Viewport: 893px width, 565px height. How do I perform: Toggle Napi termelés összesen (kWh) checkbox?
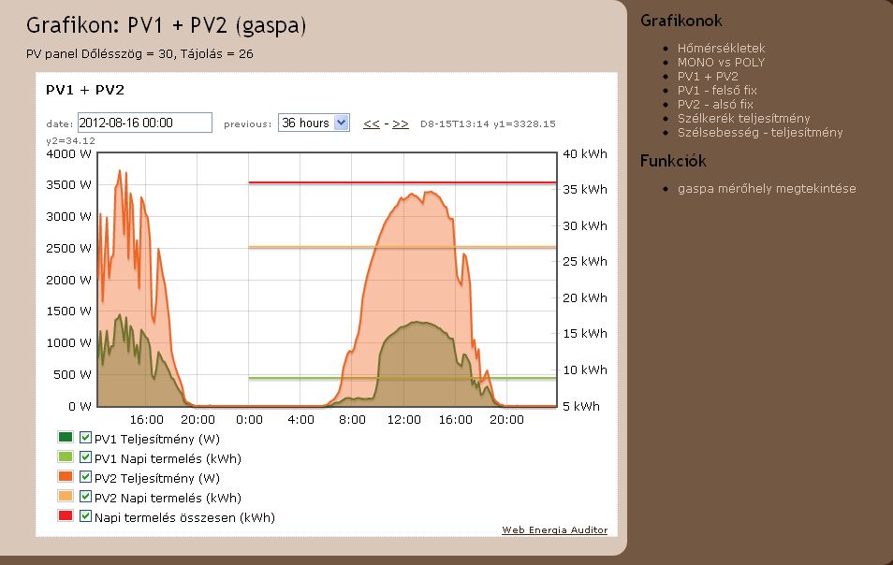85,516
